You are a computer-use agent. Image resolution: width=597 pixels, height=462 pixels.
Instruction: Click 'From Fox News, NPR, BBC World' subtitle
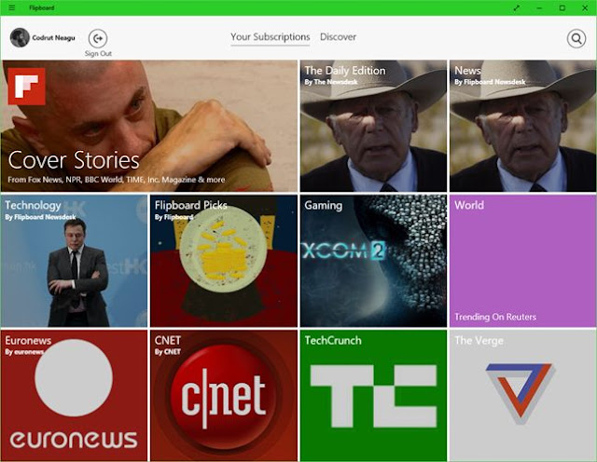pos(116,180)
